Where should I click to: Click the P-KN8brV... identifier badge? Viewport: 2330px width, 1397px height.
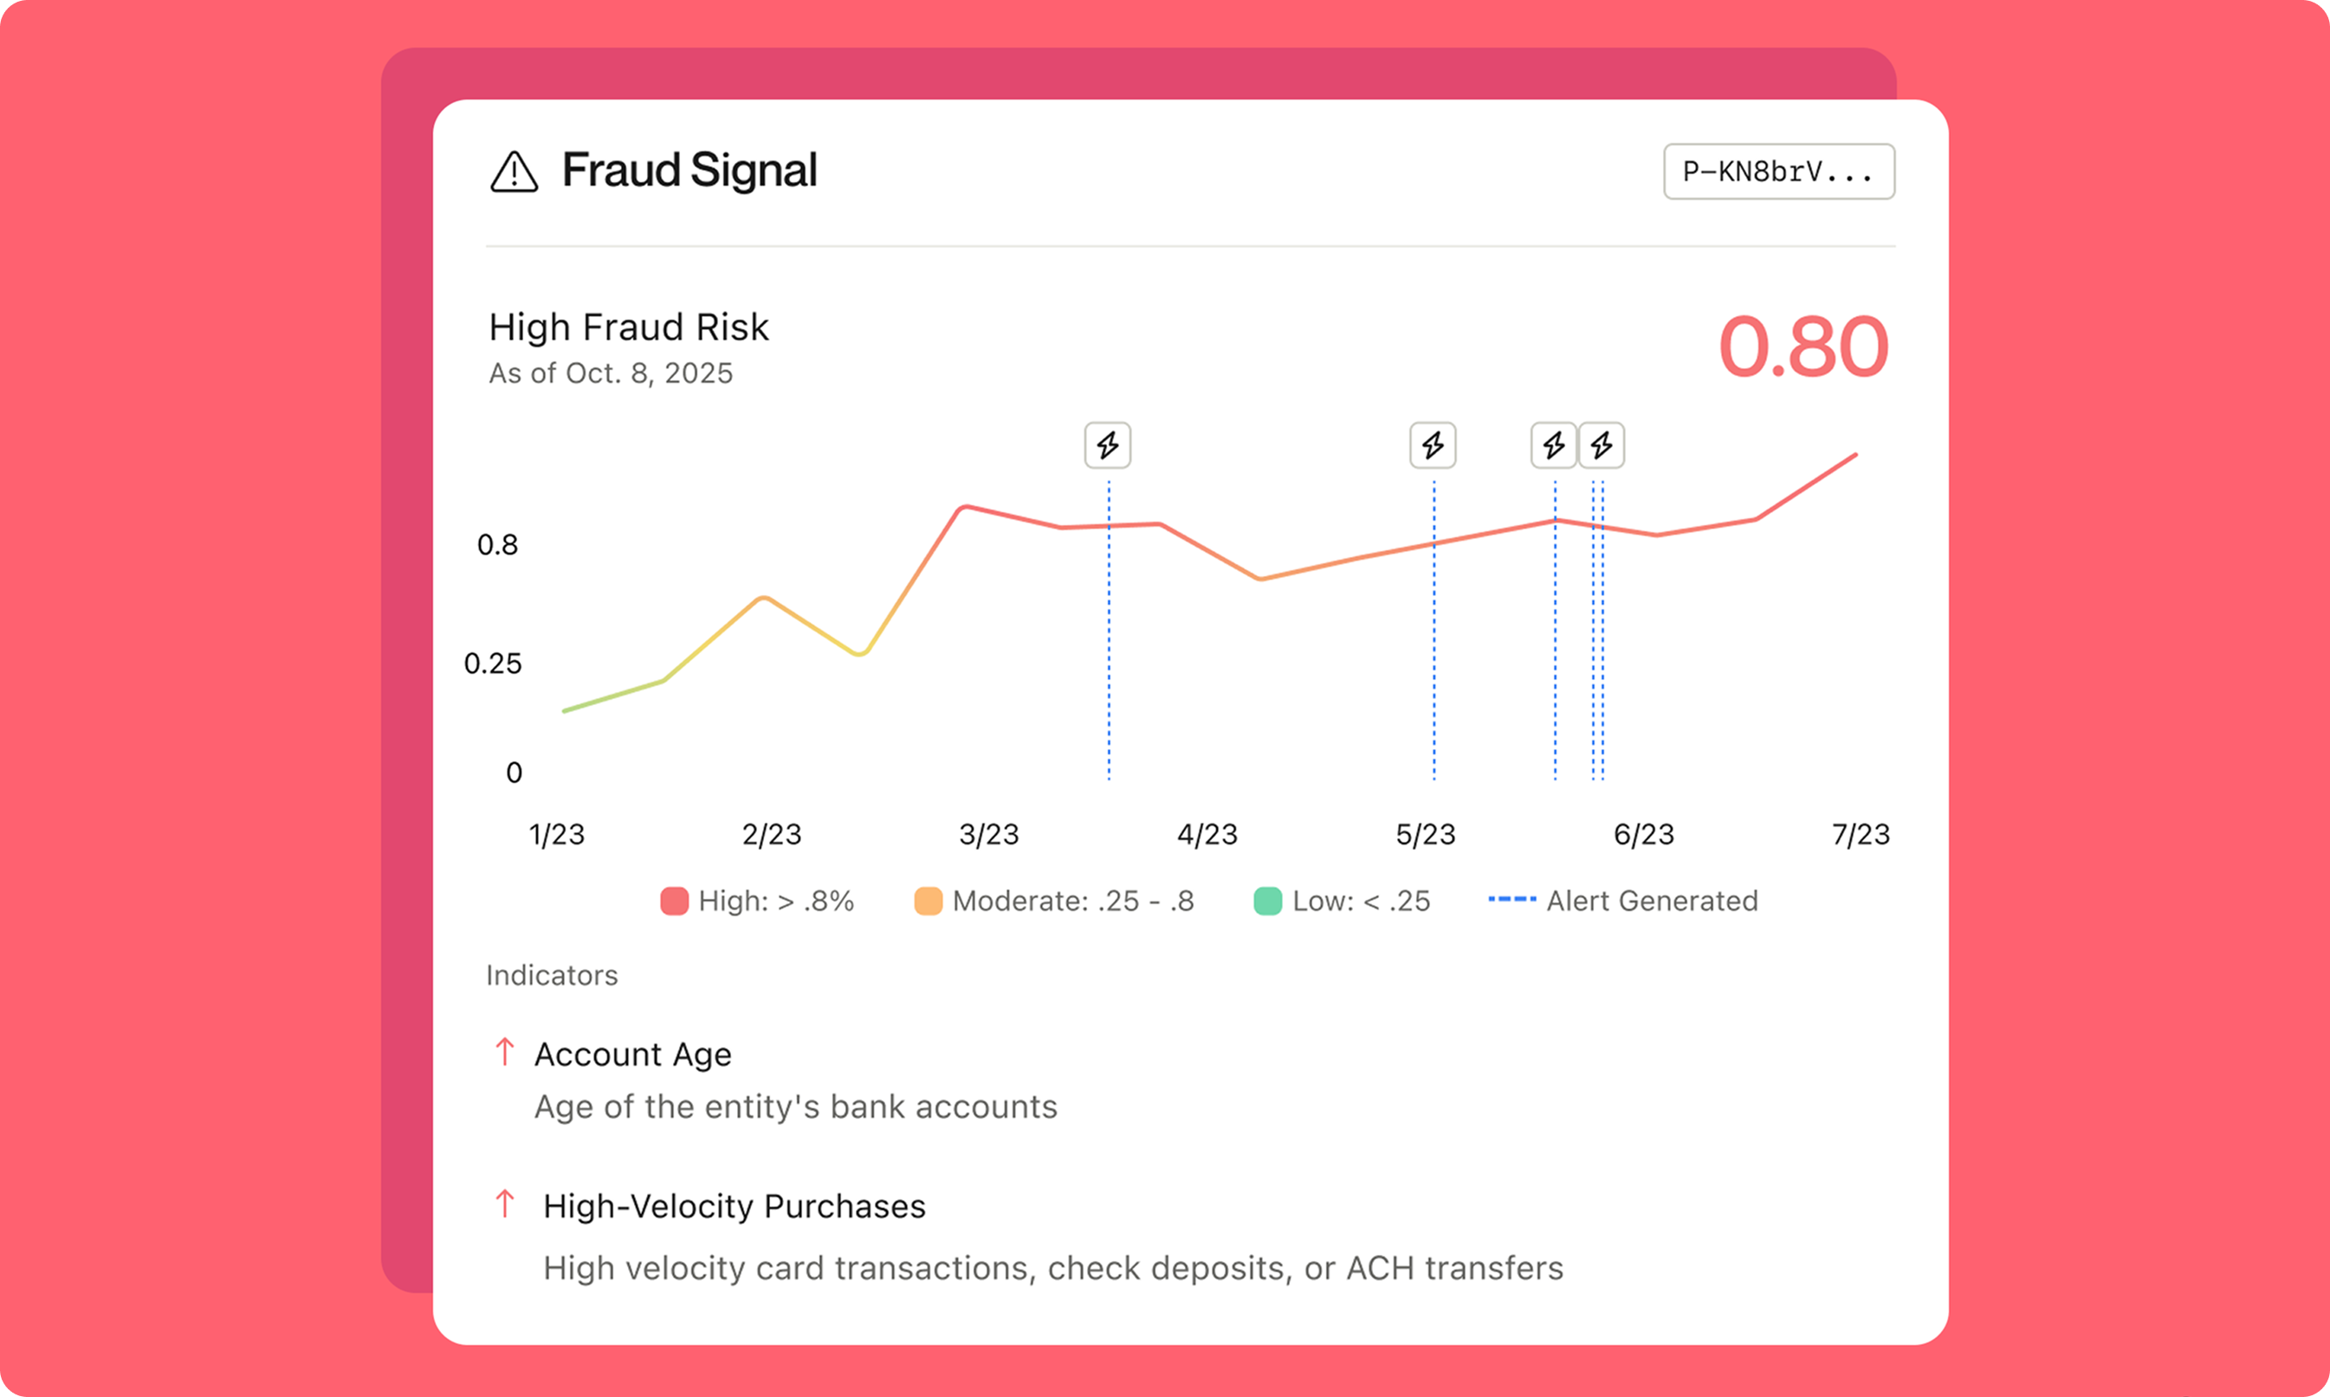click(x=1778, y=171)
